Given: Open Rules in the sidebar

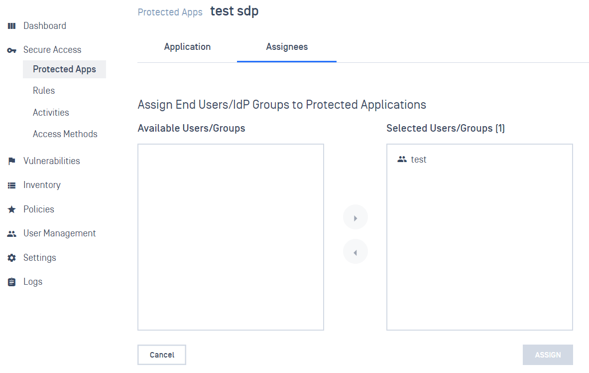Looking at the screenshot, I should click(x=44, y=91).
